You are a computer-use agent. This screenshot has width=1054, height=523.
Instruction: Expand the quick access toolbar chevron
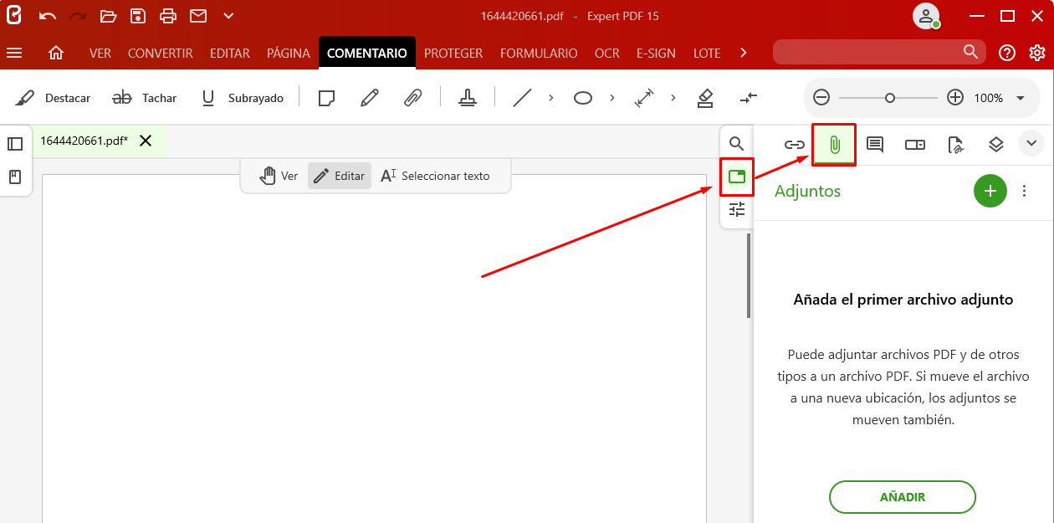click(228, 16)
